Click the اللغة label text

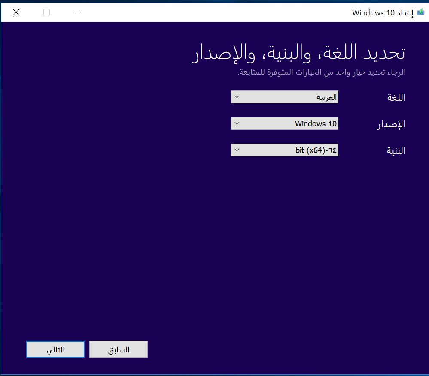(396, 97)
